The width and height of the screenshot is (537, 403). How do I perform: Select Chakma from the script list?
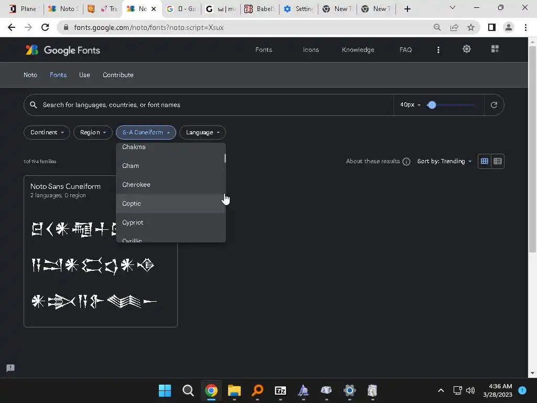170,147
